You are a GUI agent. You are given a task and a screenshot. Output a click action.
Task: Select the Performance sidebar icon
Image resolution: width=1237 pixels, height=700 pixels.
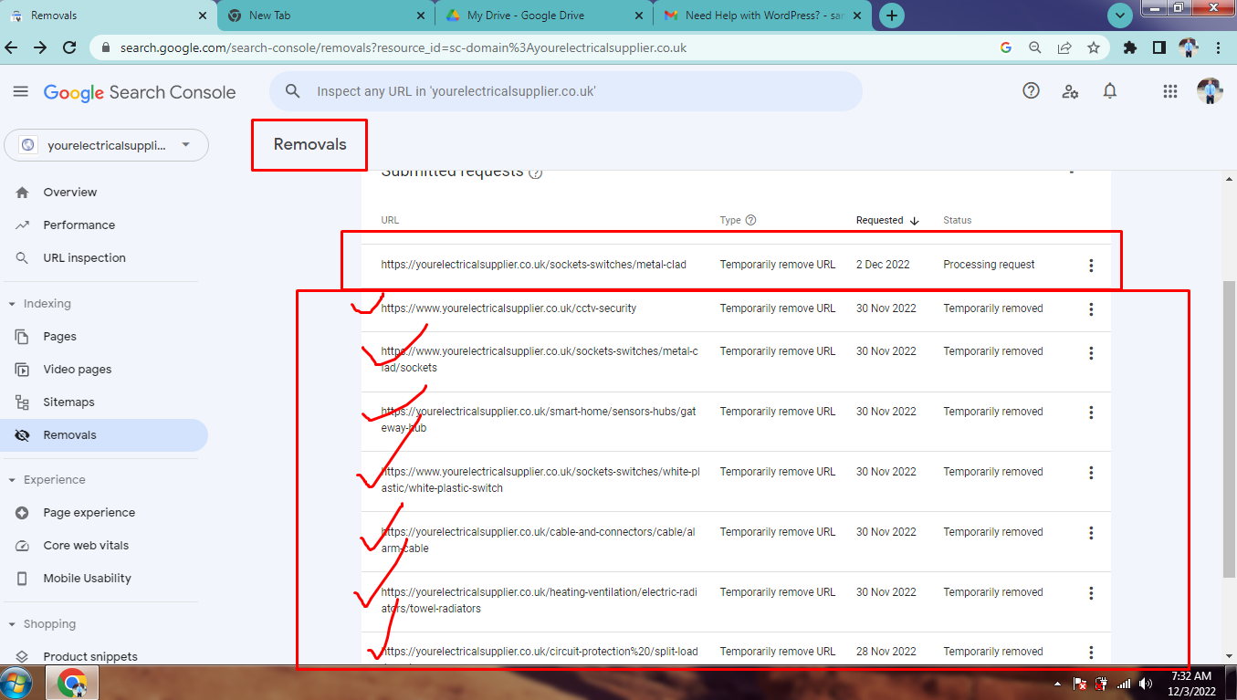click(x=22, y=225)
